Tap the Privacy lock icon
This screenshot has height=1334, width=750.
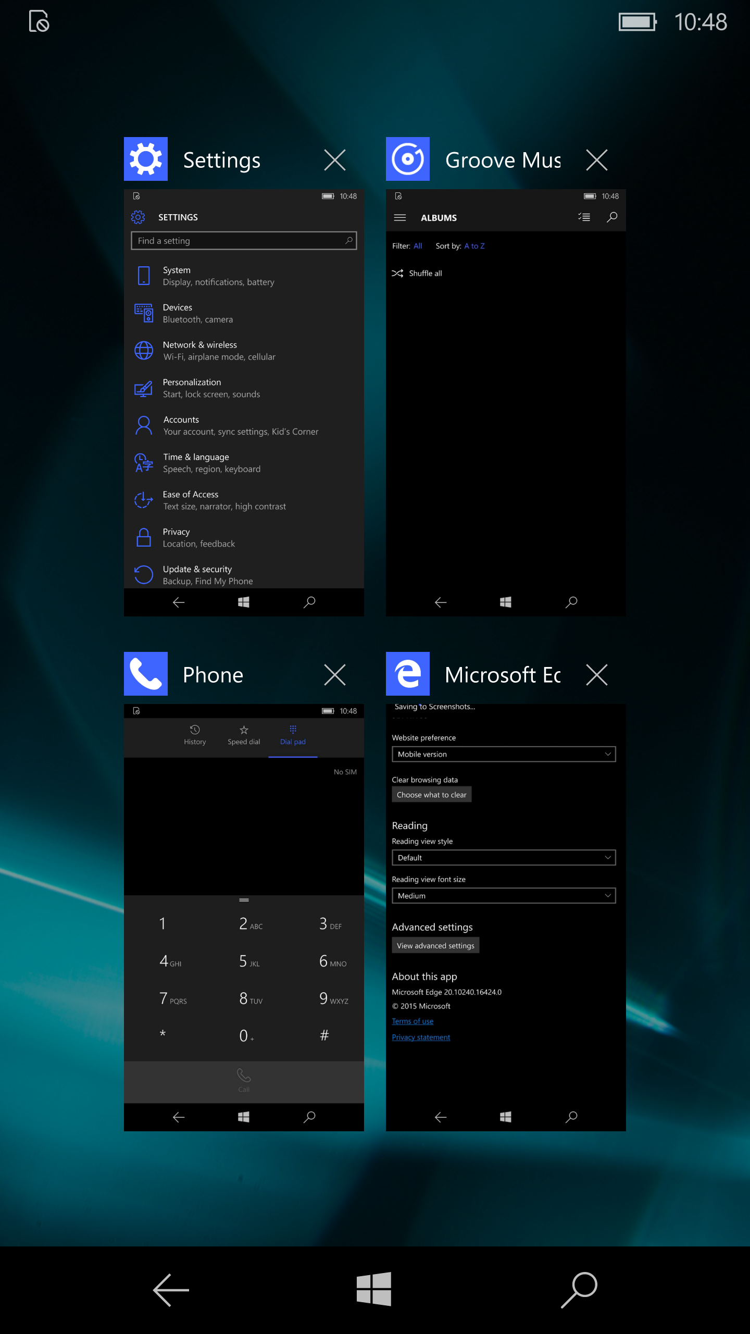click(x=144, y=537)
